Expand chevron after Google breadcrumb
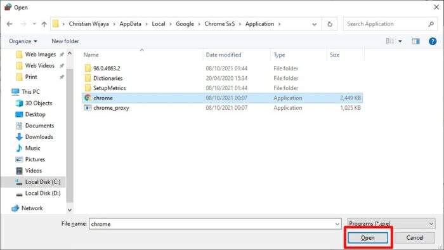 [199, 24]
